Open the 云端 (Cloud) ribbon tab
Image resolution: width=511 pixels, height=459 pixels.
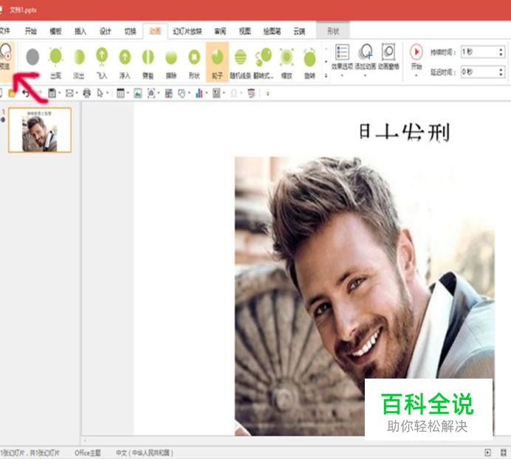pyautogui.click(x=299, y=31)
